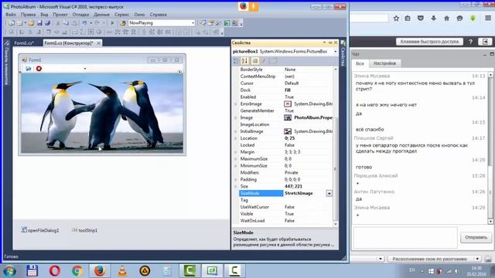The image size is (495, 278).
Task: Close the Form1.cs [Конструктор] tab
Action: 98,43
